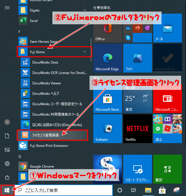This screenshot has width=186, height=196.
Task: Open OneDrive in the Office apps tile
Action: (128, 28)
